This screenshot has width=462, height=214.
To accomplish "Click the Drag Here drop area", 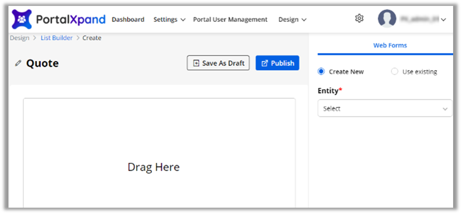I will point(154,167).
